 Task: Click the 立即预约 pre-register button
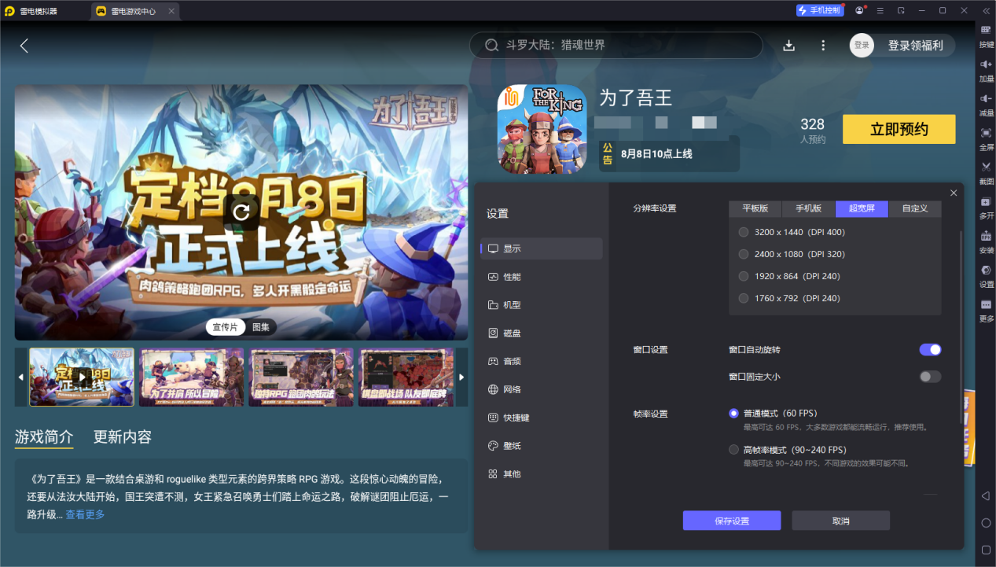899,129
